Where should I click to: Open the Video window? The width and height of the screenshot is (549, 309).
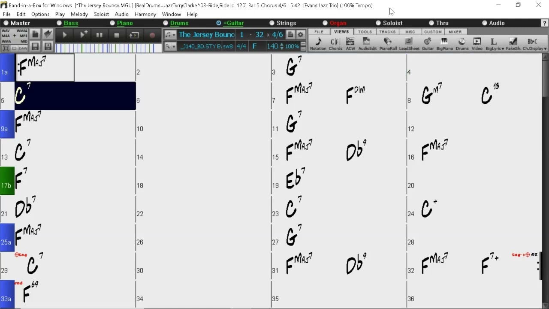[477, 44]
